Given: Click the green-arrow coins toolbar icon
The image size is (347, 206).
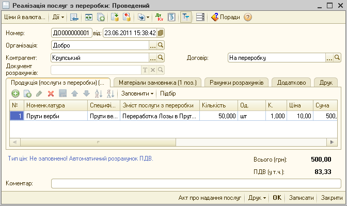Looking at the screenshot, I should pyautogui.click(x=115, y=17).
